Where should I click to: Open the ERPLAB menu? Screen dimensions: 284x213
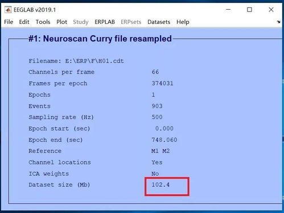pyautogui.click(x=105, y=22)
